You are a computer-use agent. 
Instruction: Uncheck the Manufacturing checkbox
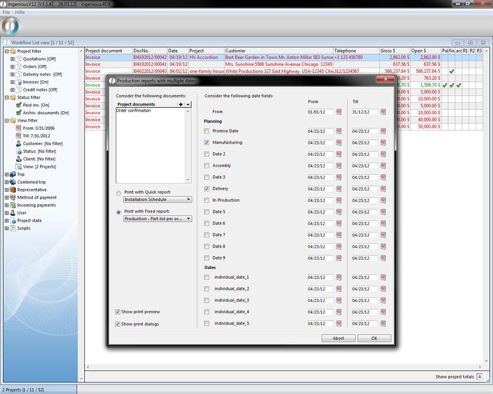[207, 143]
